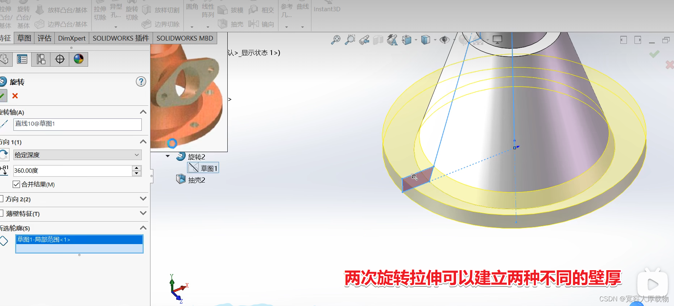This screenshot has width=674, height=306.
Task: Click the Boundary Cut icon (边界切除)
Action: 146,24
